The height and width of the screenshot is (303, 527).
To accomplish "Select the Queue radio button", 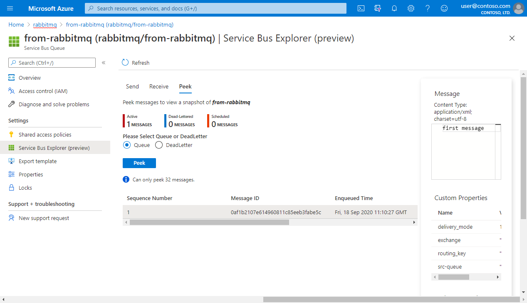I will coord(127,145).
